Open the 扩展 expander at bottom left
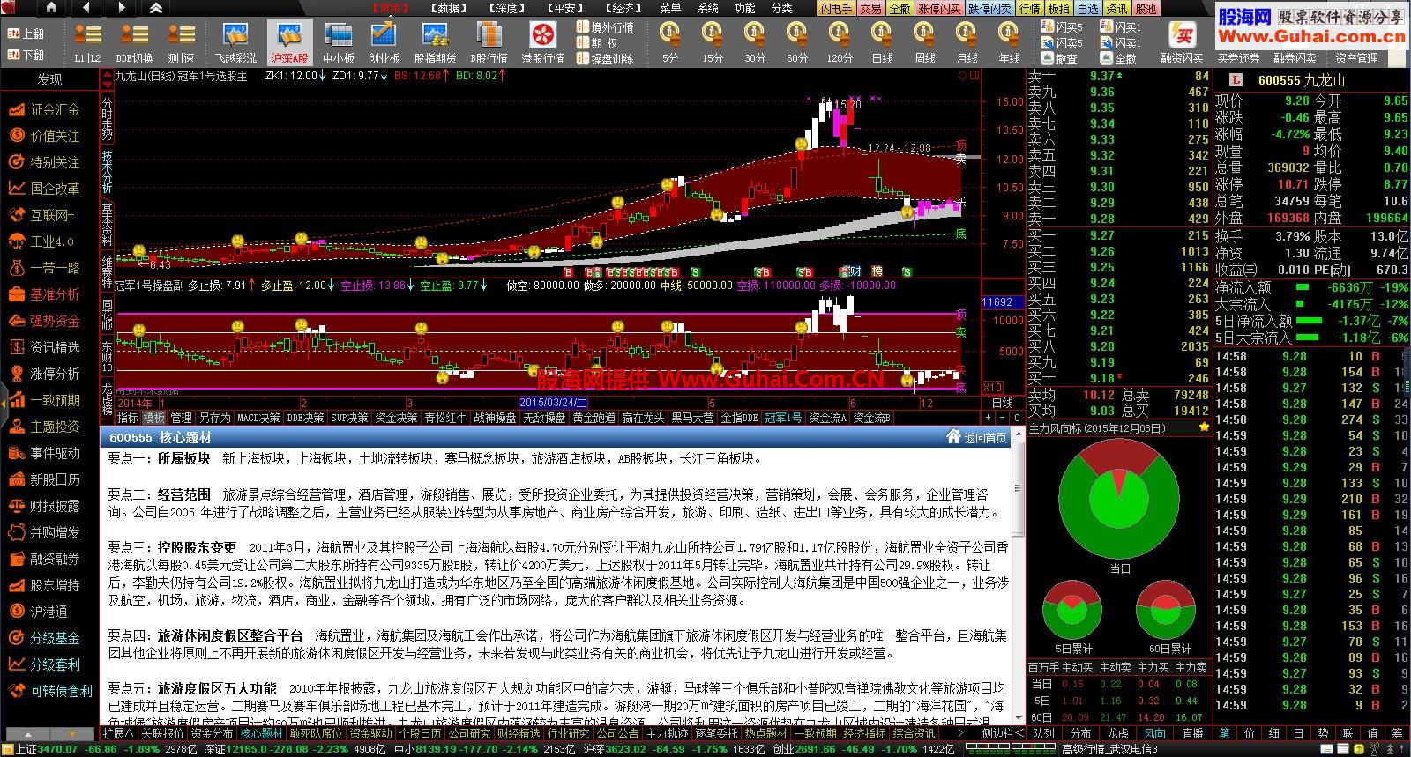 tap(118, 733)
